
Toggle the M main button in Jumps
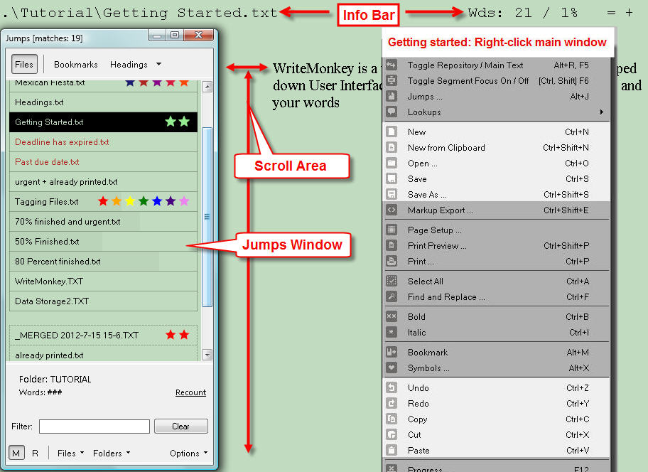pos(16,453)
